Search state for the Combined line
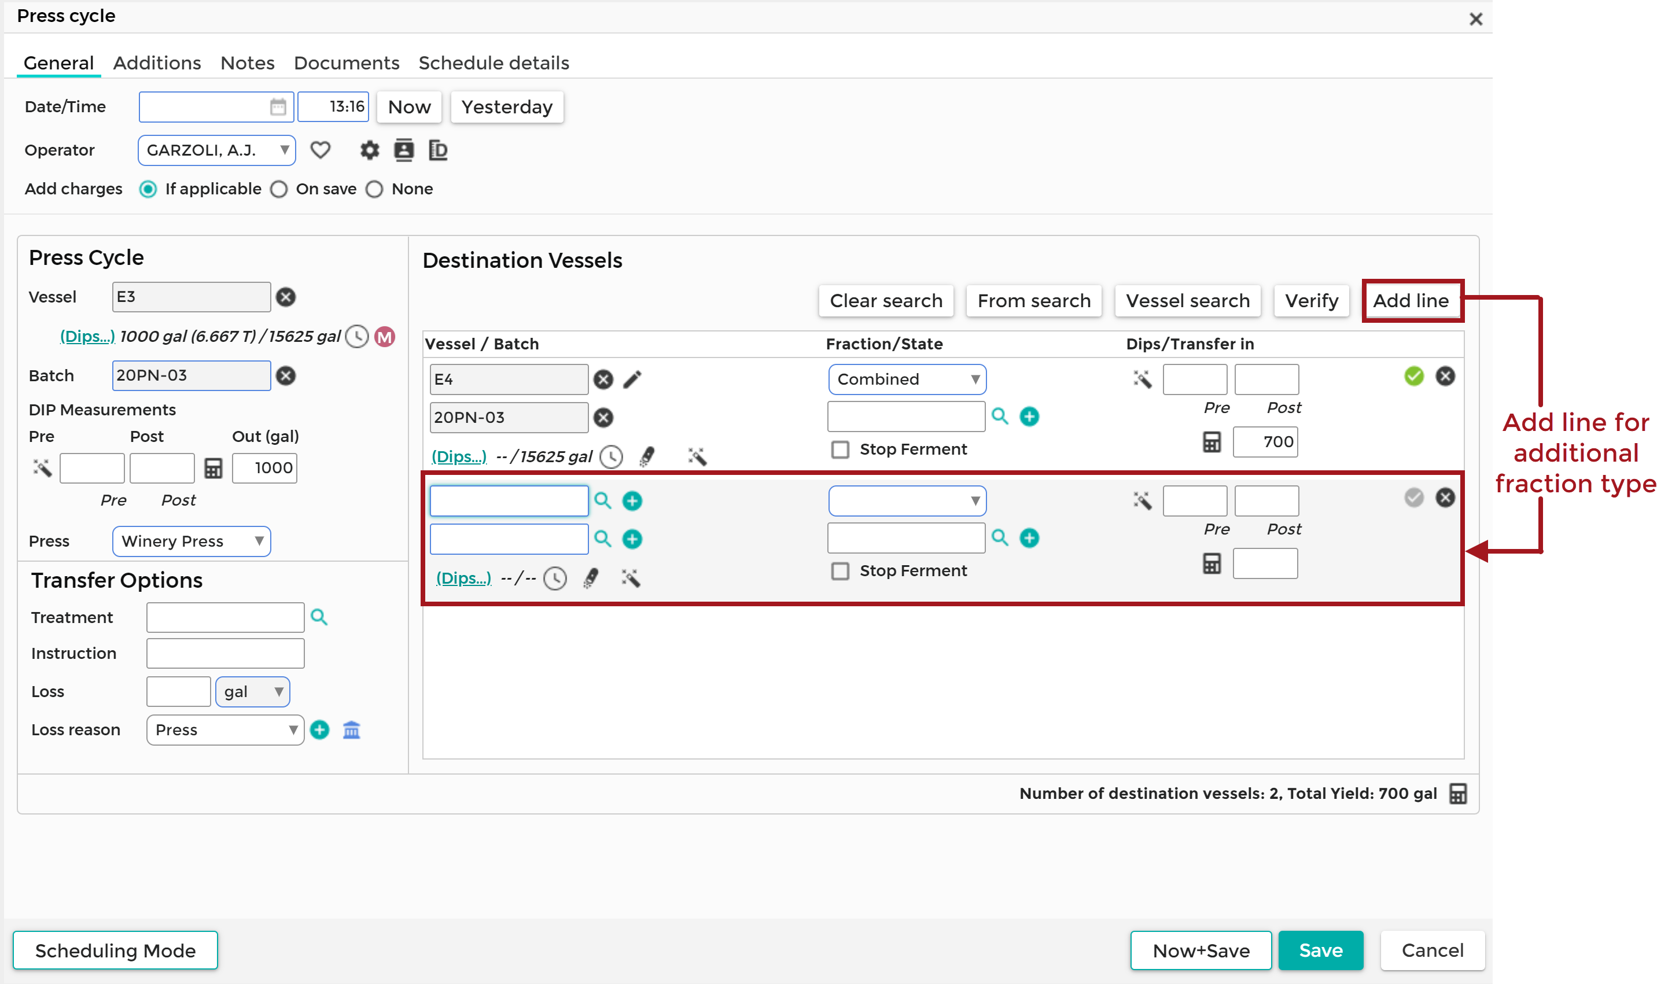The height and width of the screenshot is (984, 1657). point(1000,417)
